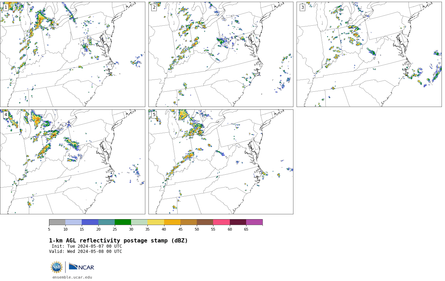Click the colorbar tick label 5
Screen dimensions: 445x281
pyautogui.click(x=49, y=229)
